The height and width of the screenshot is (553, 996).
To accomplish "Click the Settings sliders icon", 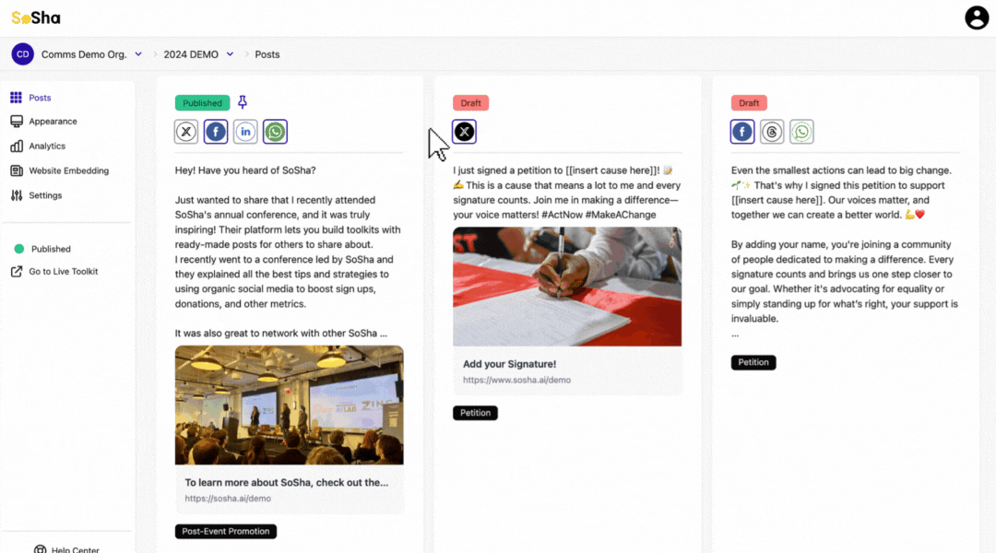I will [17, 195].
